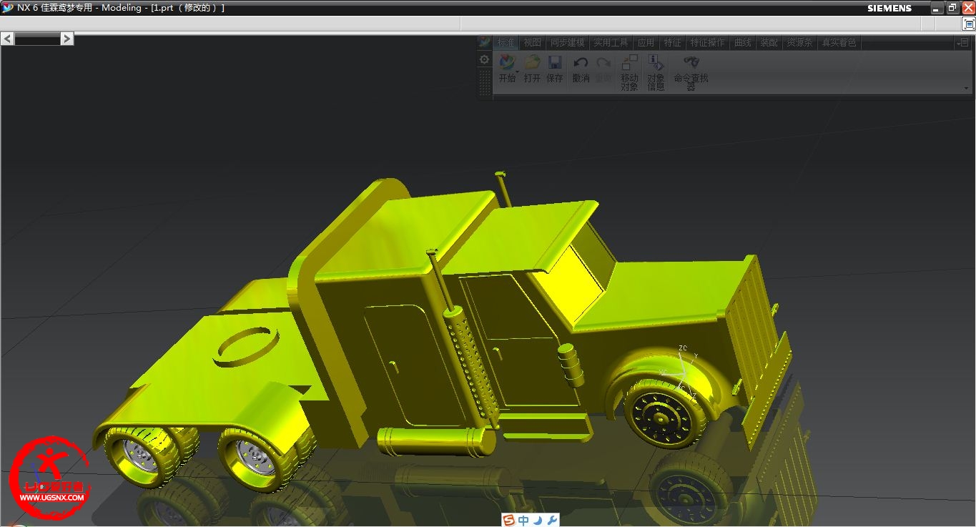
Task: Select the 移动对象 (Move Object) tool
Action: pyautogui.click(x=629, y=72)
